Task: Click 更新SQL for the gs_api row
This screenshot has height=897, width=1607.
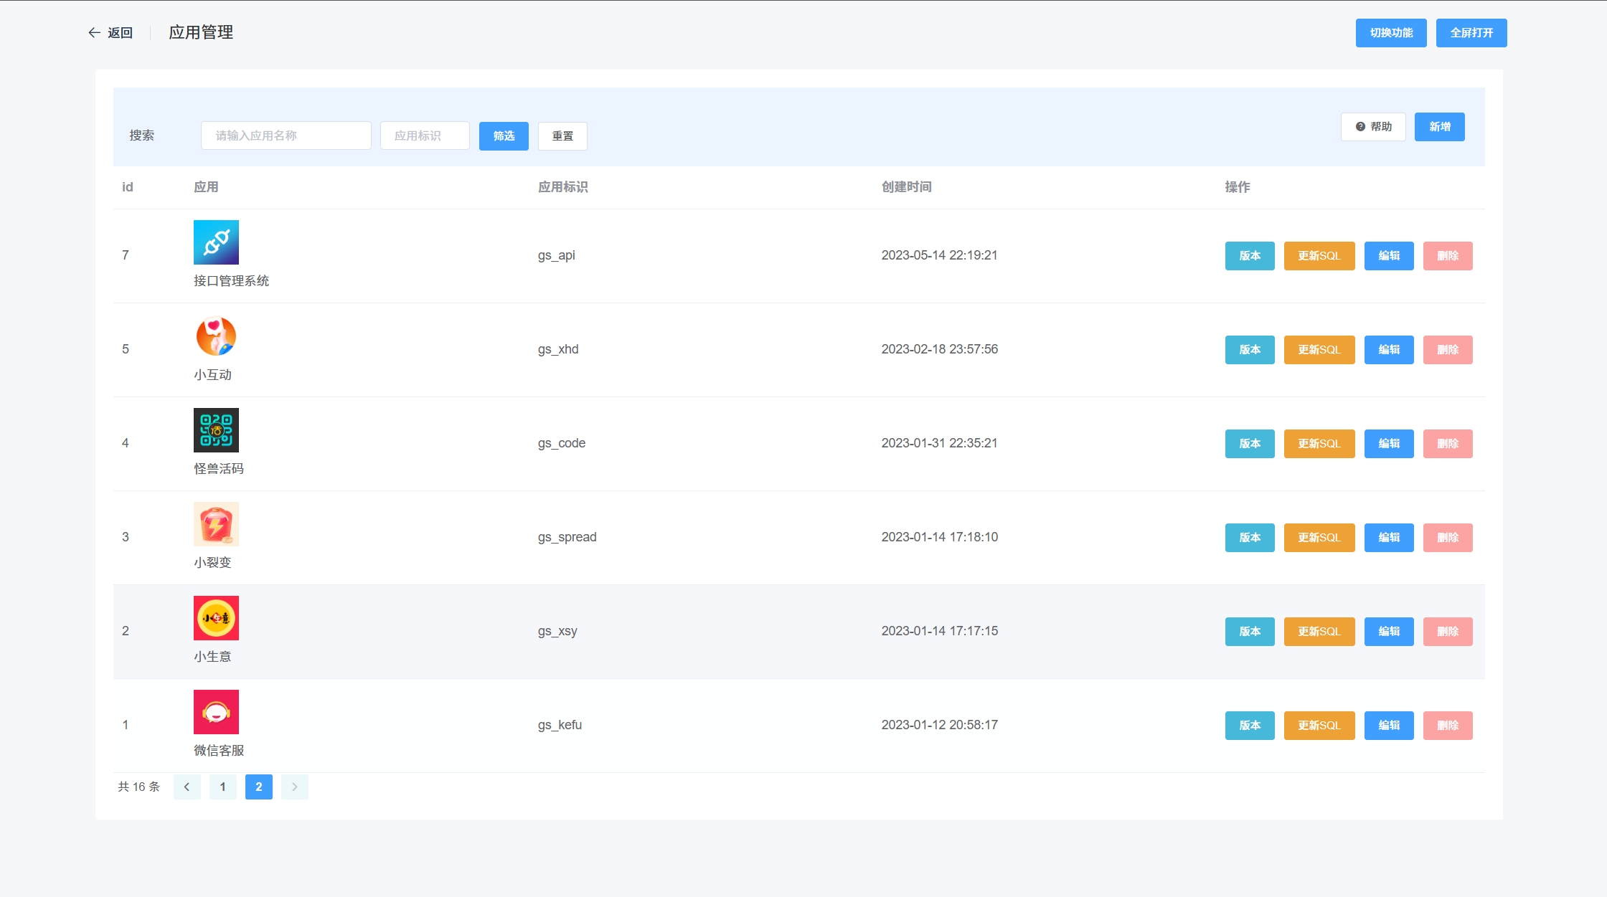Action: pos(1319,256)
